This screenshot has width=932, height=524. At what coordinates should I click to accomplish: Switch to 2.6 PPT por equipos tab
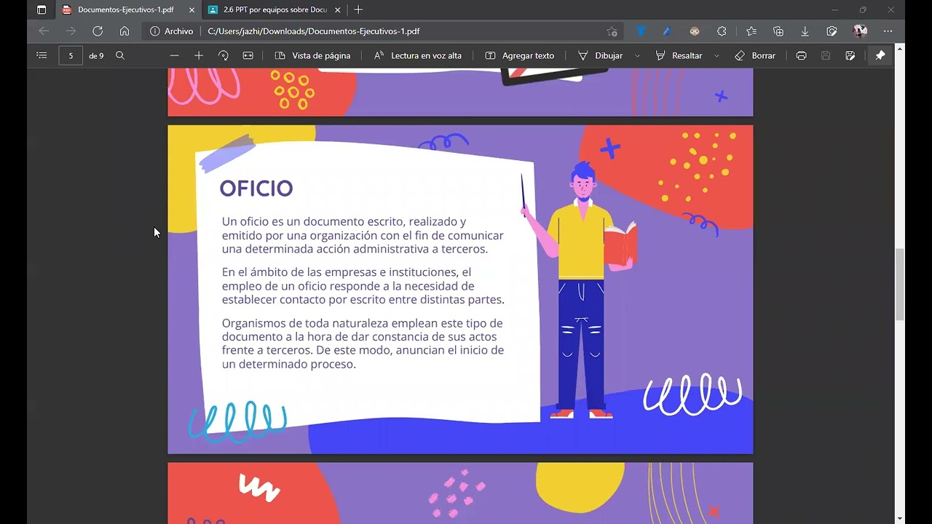coord(275,10)
